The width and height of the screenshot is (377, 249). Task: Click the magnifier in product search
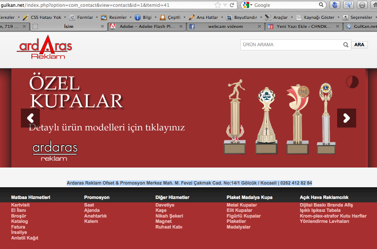[346, 45]
